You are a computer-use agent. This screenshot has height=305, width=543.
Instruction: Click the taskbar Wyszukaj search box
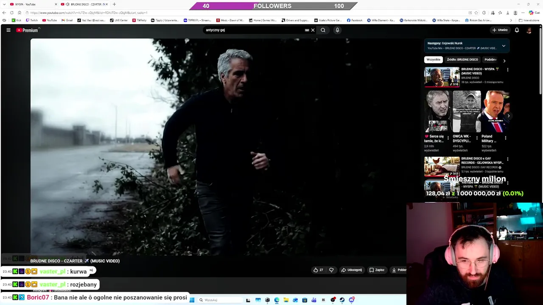(x=220, y=300)
